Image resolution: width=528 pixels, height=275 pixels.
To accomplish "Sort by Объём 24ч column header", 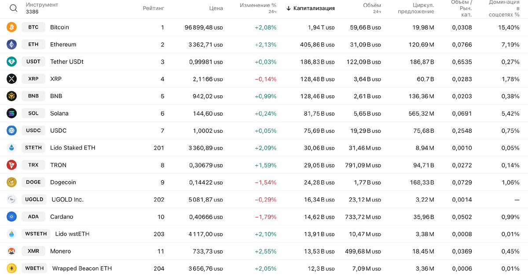I will click(x=372, y=8).
